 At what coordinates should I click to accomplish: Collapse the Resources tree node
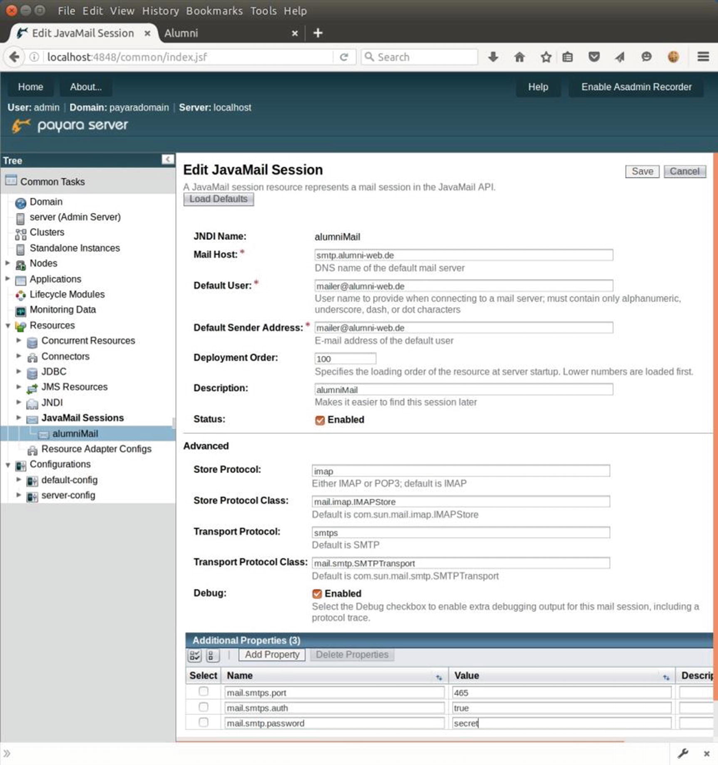(7, 326)
